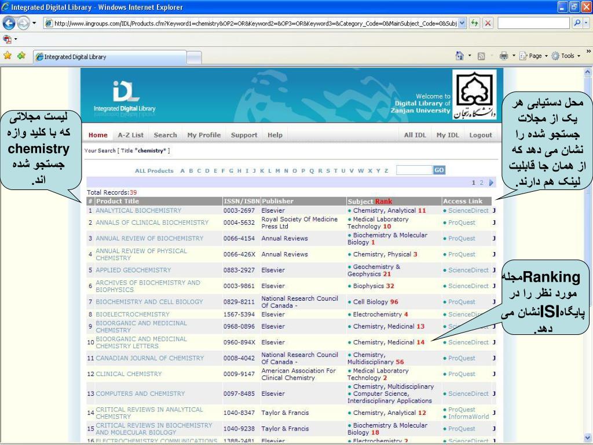593x445 pixels.
Task: Open ANNALS OF CLINICAL BIOCHEMISTRY title
Action: (152, 222)
